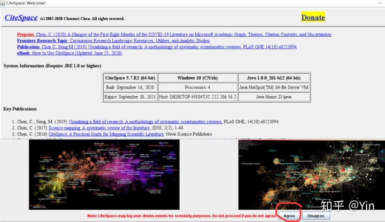The height and width of the screenshot is (222, 385).
Task: Open Science mapping systematic review link
Action: 99,128
